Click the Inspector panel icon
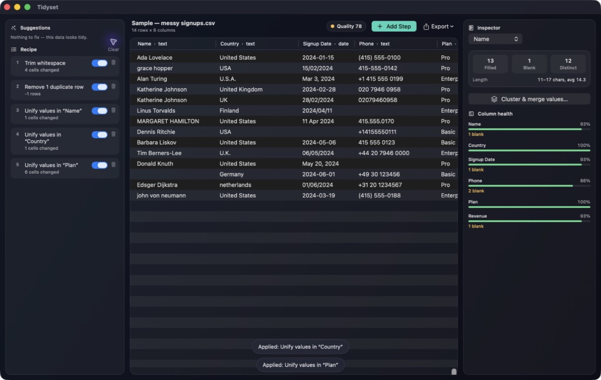The height and width of the screenshot is (380, 601). [x=471, y=28]
